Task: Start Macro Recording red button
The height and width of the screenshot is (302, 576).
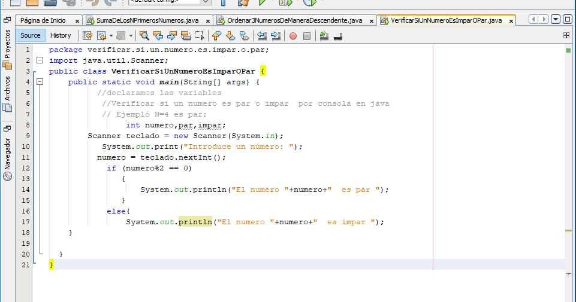Action: tap(293, 36)
